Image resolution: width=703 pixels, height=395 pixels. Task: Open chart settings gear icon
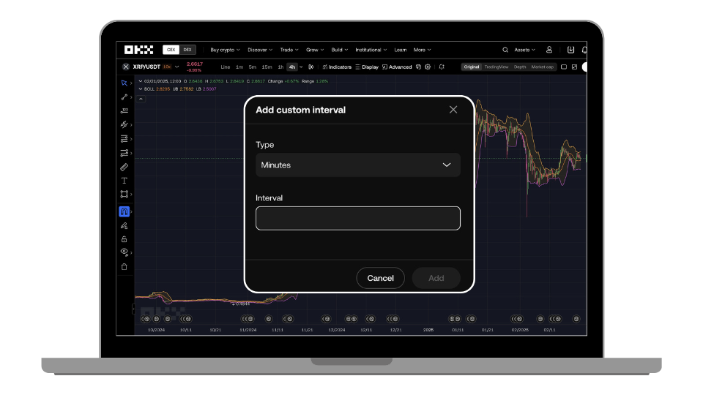(x=428, y=67)
